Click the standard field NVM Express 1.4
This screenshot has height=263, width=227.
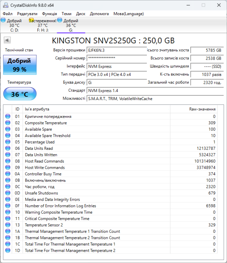tap(155, 91)
